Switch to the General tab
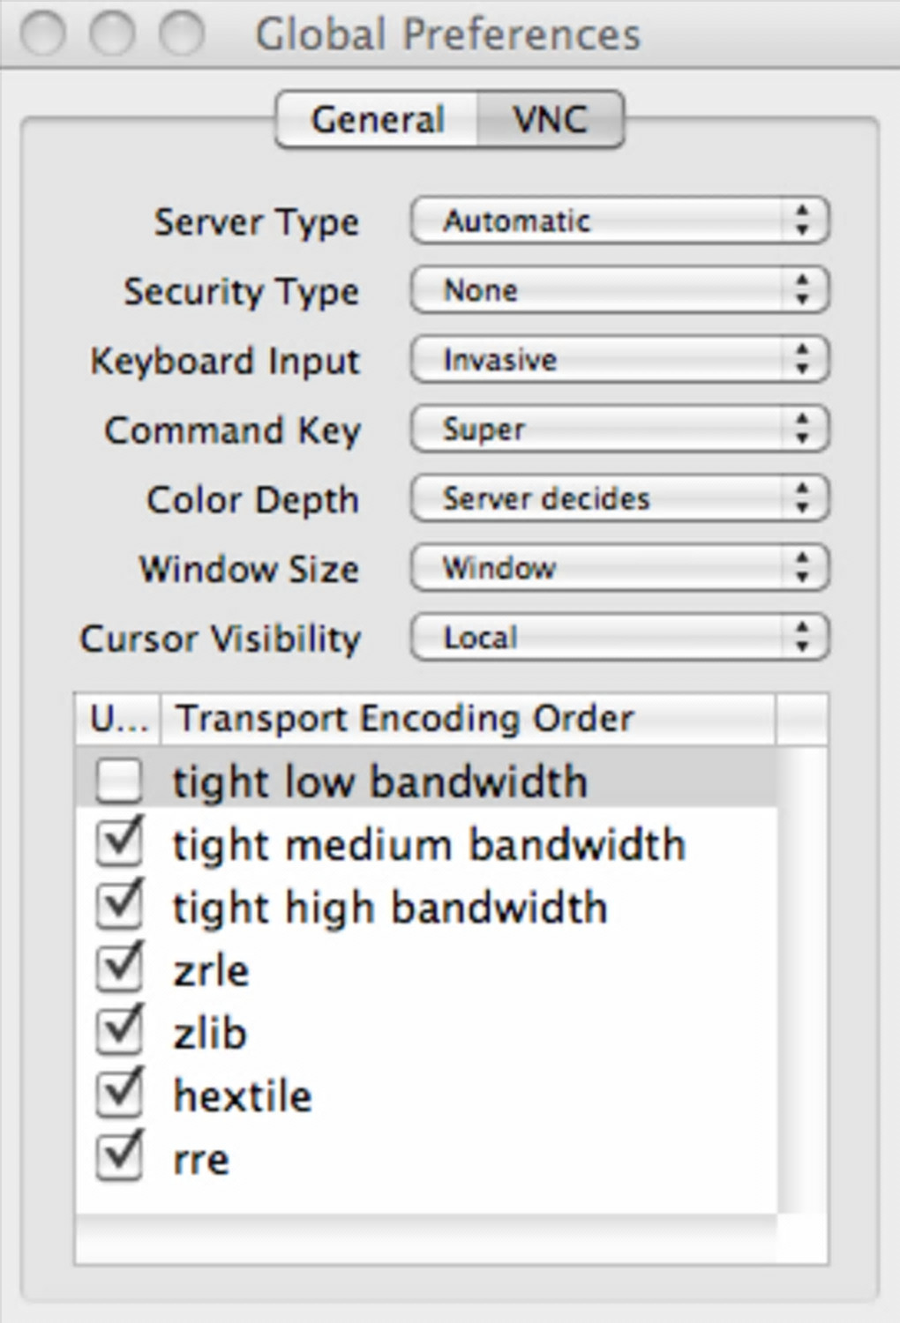The image size is (900, 1323). coord(378,120)
